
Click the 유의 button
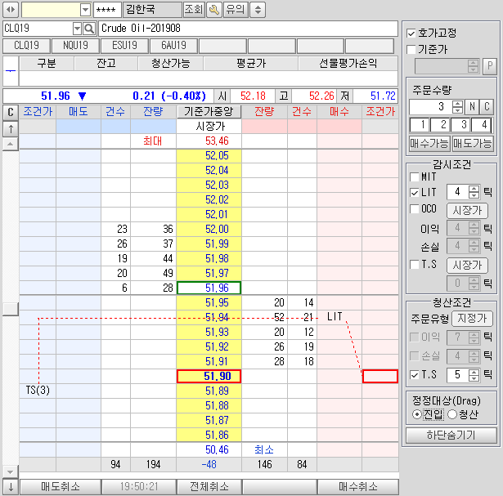pos(235,10)
